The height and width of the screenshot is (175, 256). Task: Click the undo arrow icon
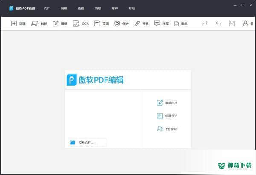pos(218,23)
